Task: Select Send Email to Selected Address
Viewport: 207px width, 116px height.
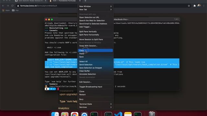Action: pos(95,24)
